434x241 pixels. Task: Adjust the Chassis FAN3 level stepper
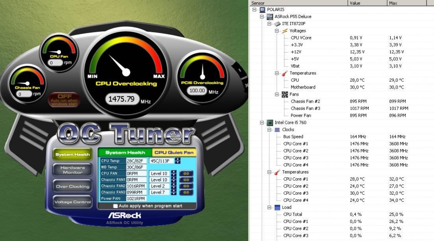pos(174,193)
